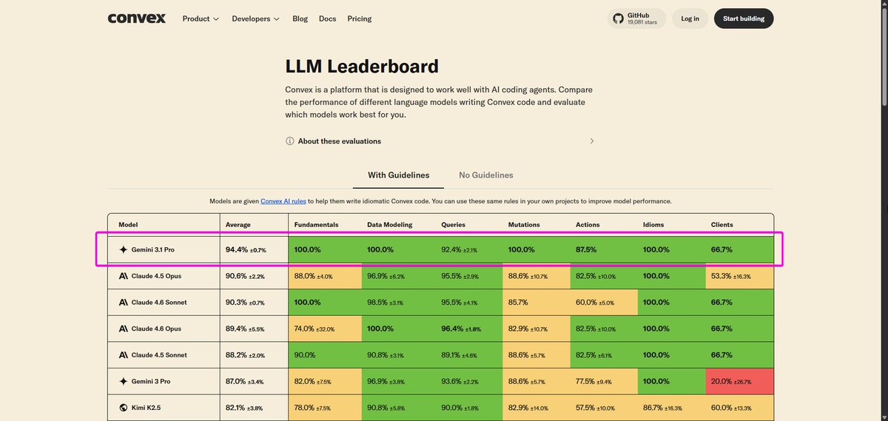
Task: Open the Product dropdown menu
Action: (201, 18)
